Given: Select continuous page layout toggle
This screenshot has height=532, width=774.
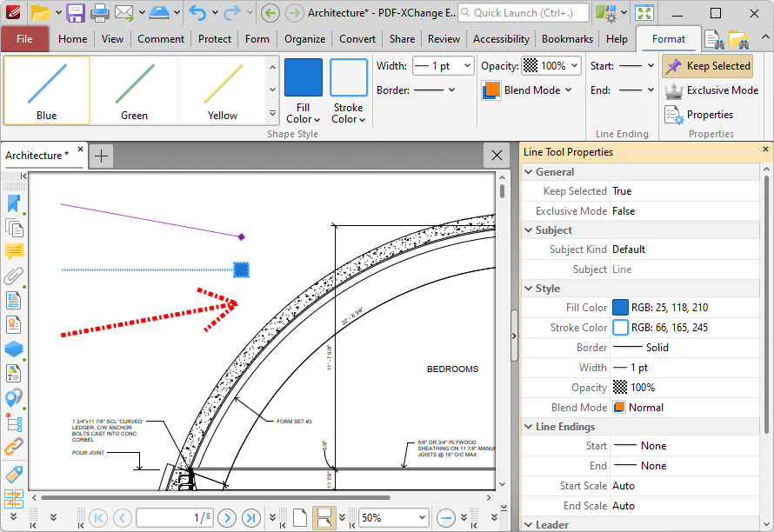Looking at the screenshot, I should [324, 518].
